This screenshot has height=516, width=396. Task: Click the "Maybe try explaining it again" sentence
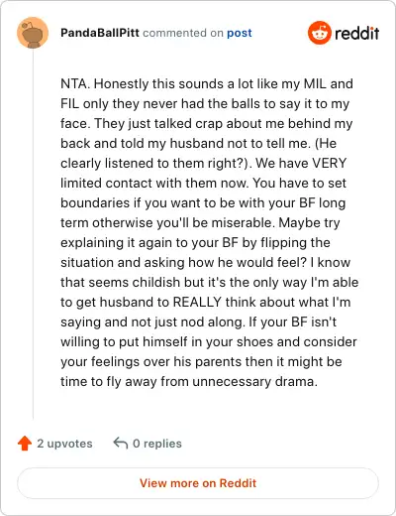(200, 242)
